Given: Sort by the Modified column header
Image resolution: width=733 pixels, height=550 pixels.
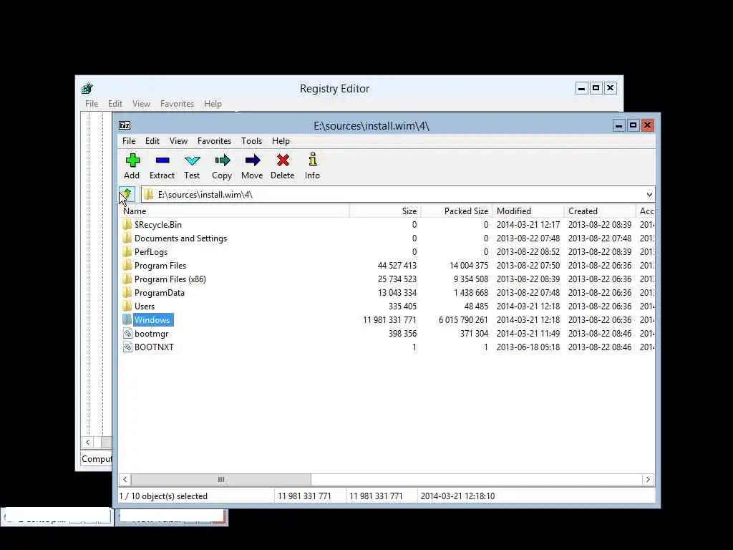Looking at the screenshot, I should click(528, 211).
